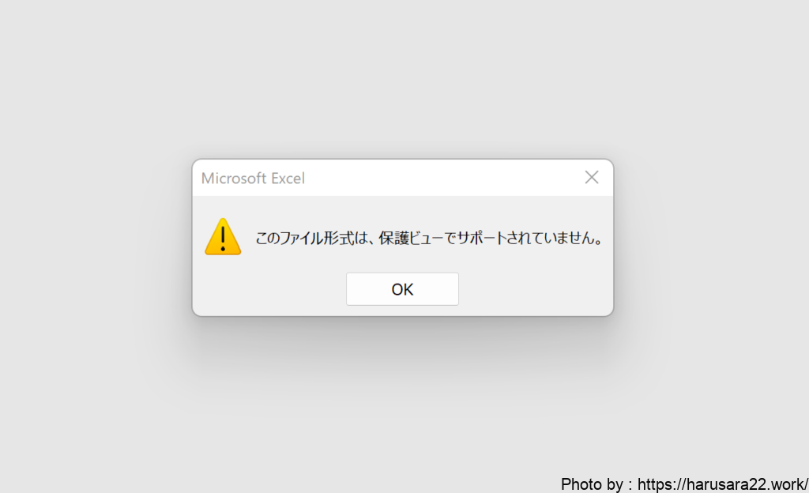The height and width of the screenshot is (493, 809).
Task: Click the gray dialog body left of OK
Action: coord(269,289)
